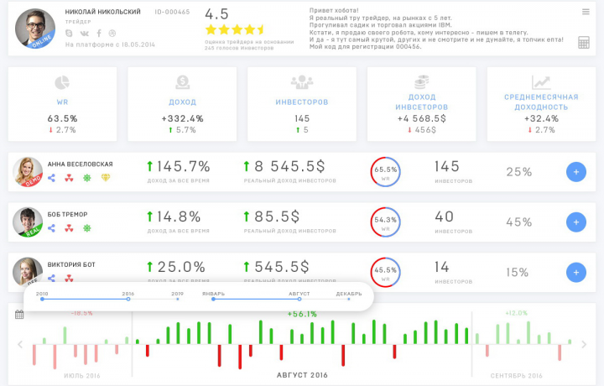Click the Декабрь month slider point
This screenshot has height=386, width=604.
tap(349, 299)
